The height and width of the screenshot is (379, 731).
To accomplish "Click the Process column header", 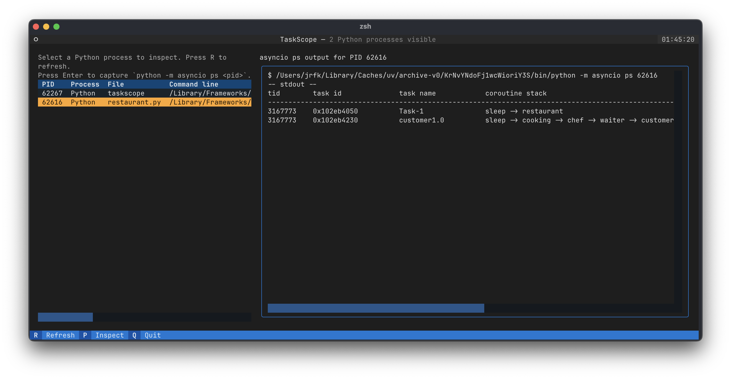I will pos(85,84).
